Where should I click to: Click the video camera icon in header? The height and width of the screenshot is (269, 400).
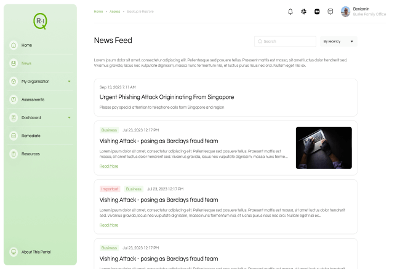(317, 12)
